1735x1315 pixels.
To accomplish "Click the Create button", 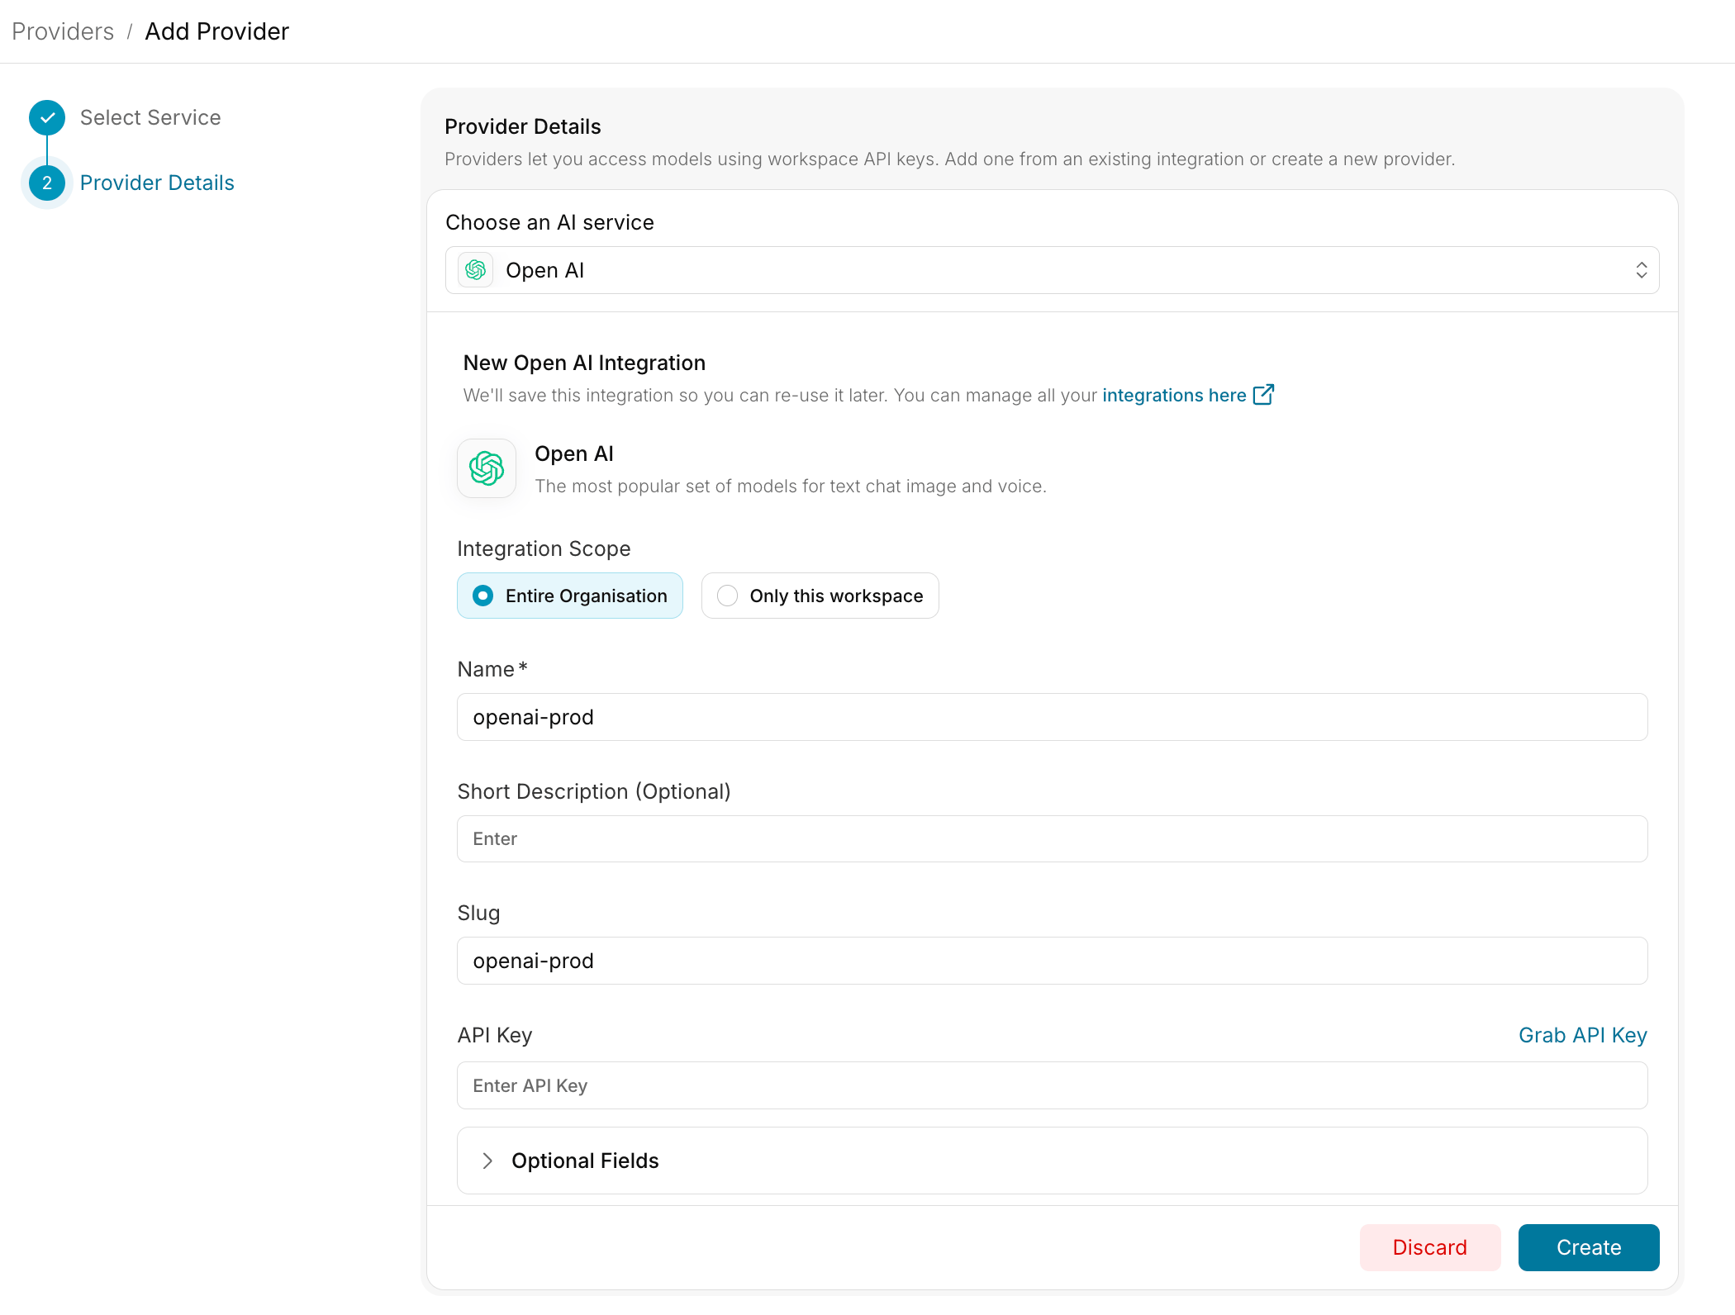I will pyautogui.click(x=1588, y=1247).
